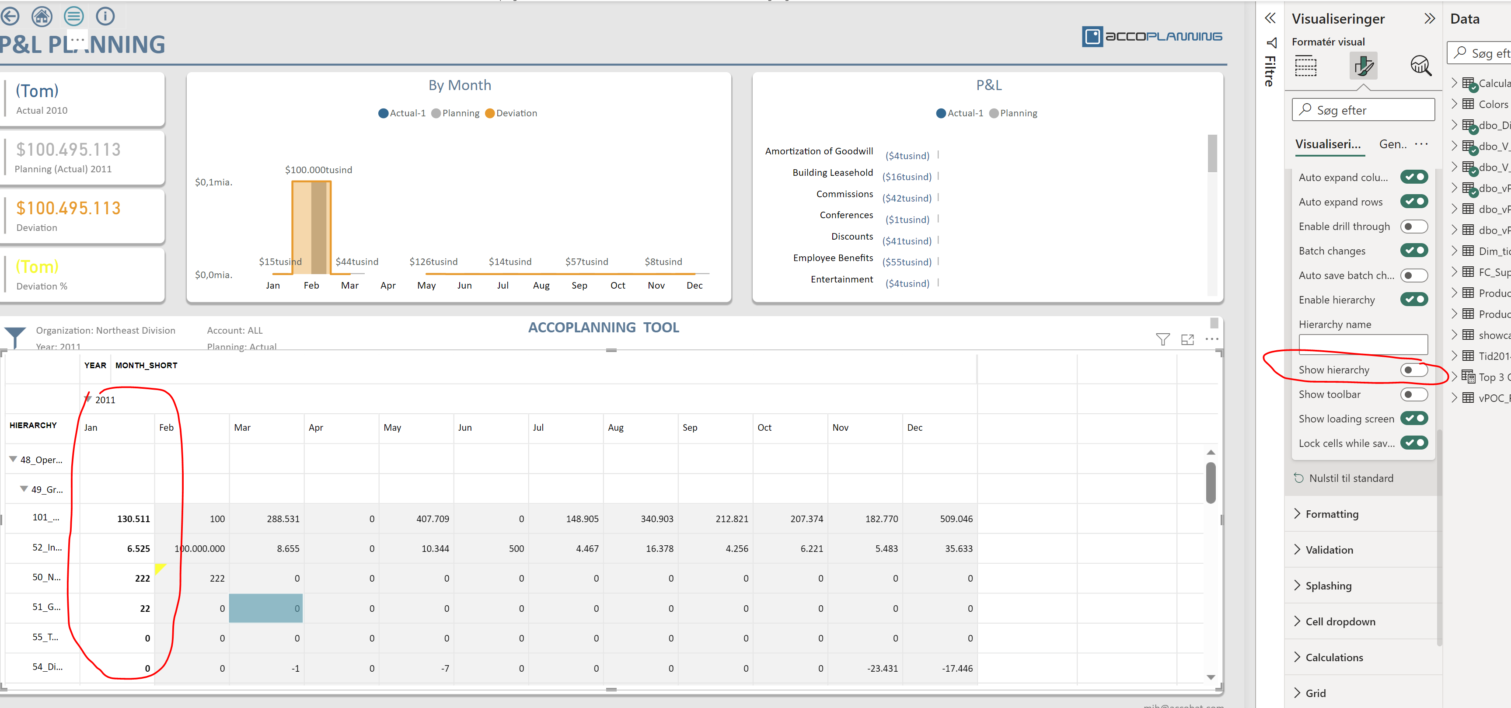Click the Søg efter format search box
The width and height of the screenshot is (1511, 708).
pos(1363,110)
